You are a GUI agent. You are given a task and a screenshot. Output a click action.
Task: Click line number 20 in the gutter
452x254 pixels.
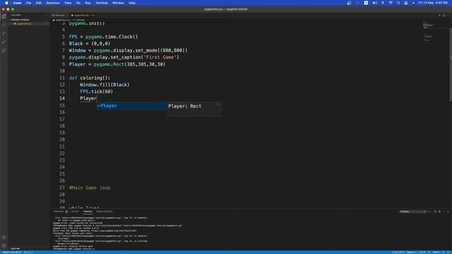click(x=62, y=140)
